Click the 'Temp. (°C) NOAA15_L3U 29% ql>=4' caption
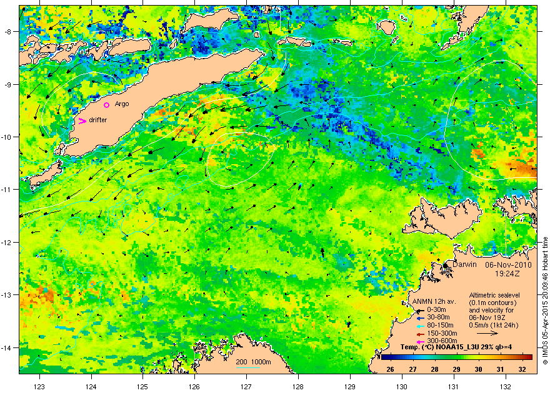 tap(456, 347)
